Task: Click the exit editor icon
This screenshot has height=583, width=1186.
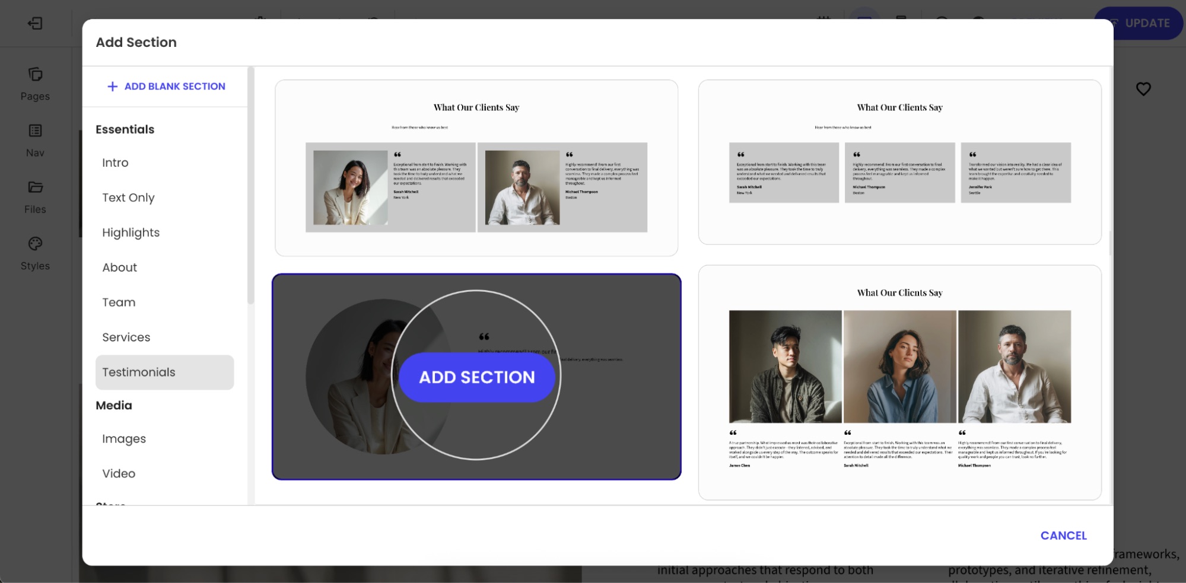Action: pyautogui.click(x=35, y=23)
